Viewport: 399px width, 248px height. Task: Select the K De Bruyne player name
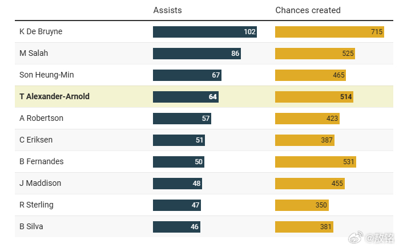point(41,31)
